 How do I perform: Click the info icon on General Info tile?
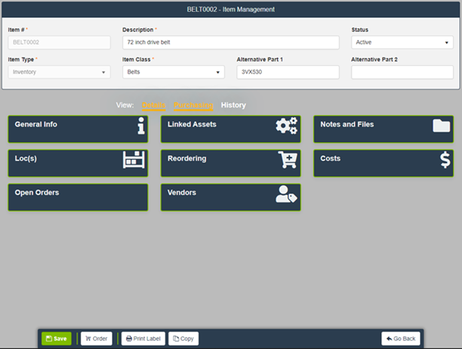[x=141, y=126]
